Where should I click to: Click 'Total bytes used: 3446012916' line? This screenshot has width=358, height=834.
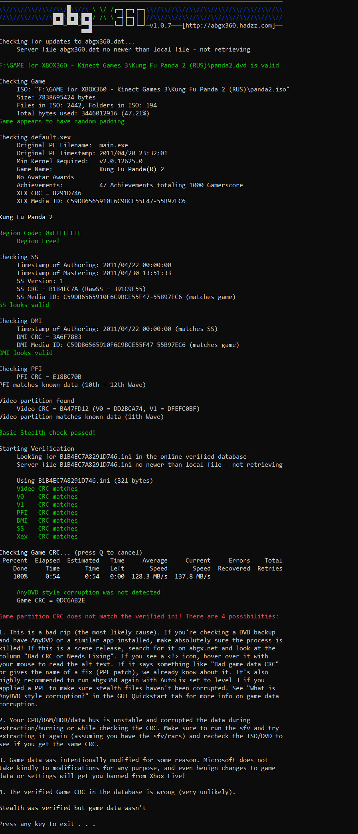[x=83, y=113]
